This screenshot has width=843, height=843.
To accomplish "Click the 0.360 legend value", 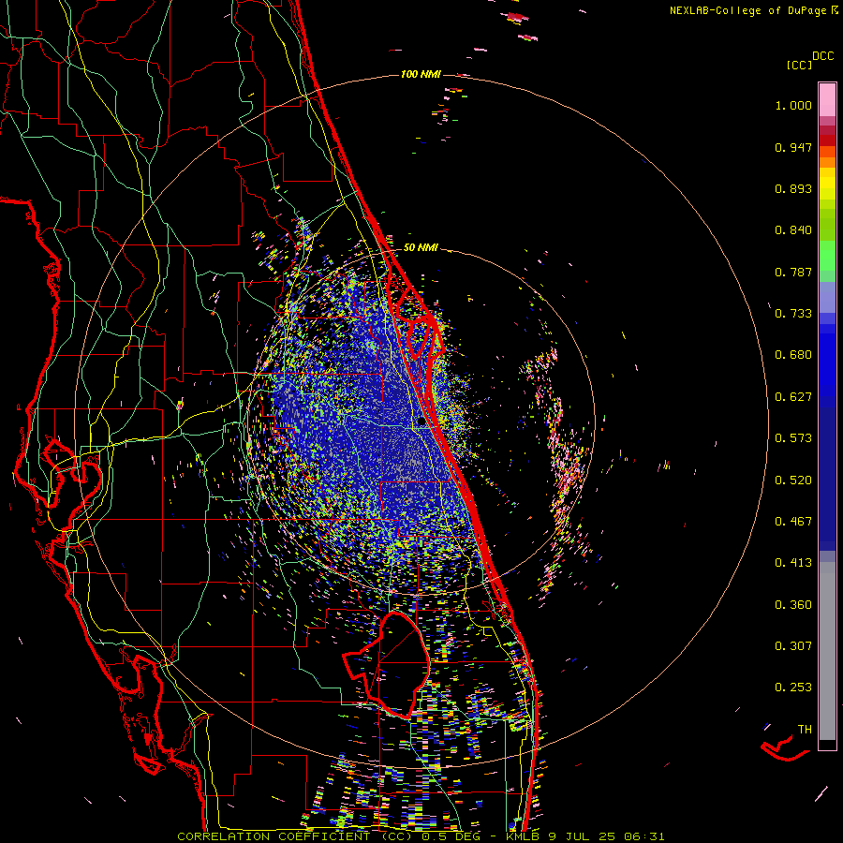I will click(793, 605).
